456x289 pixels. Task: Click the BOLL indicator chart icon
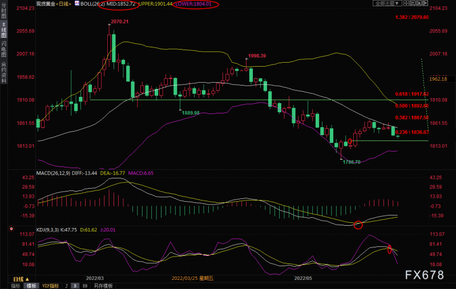tap(77, 3)
